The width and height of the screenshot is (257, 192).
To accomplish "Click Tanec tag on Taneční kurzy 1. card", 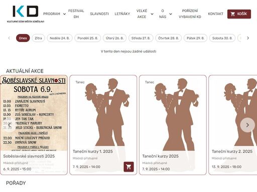I will tap(80, 82).
